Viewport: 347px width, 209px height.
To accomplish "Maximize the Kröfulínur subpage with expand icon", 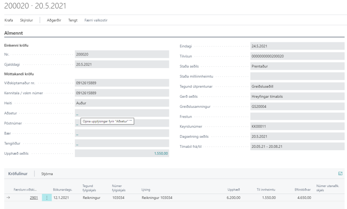I will click(x=340, y=174).
